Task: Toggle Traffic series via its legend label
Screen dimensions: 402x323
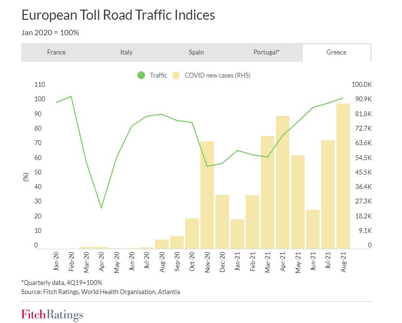Action: pyautogui.click(x=159, y=75)
